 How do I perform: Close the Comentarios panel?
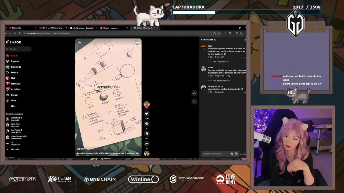point(245,40)
